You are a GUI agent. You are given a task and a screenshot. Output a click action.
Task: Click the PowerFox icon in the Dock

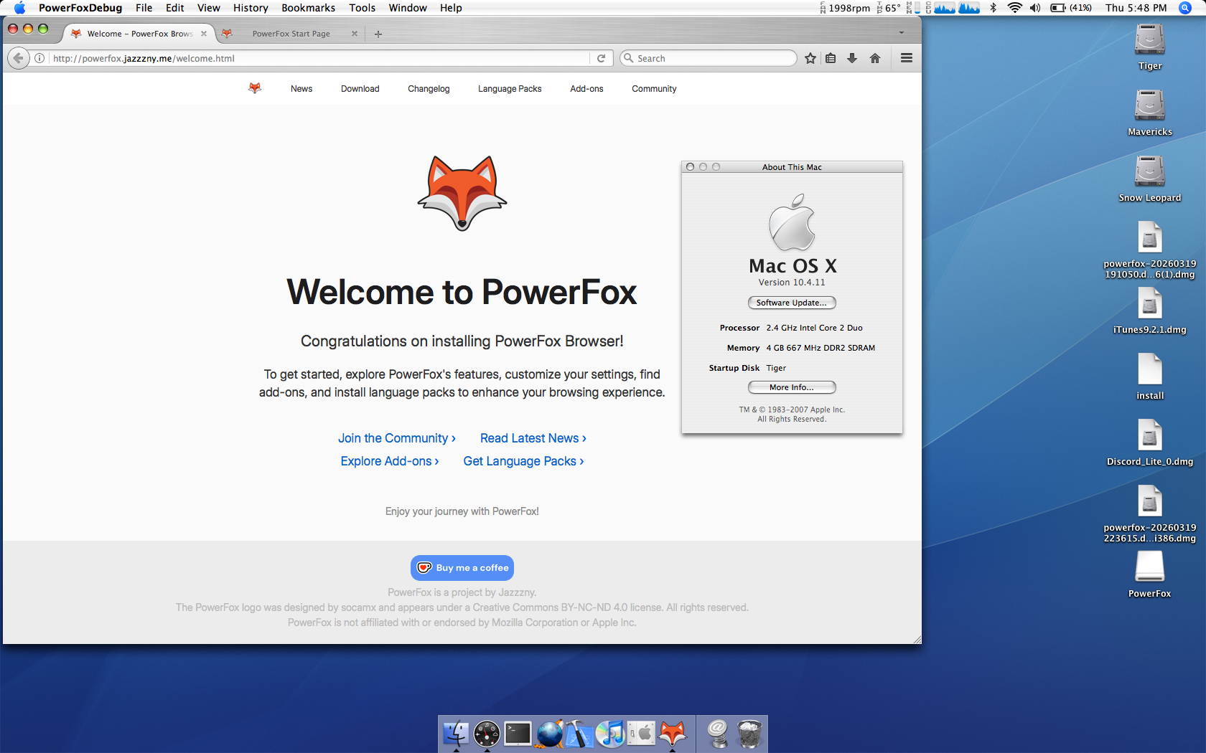pos(673,734)
